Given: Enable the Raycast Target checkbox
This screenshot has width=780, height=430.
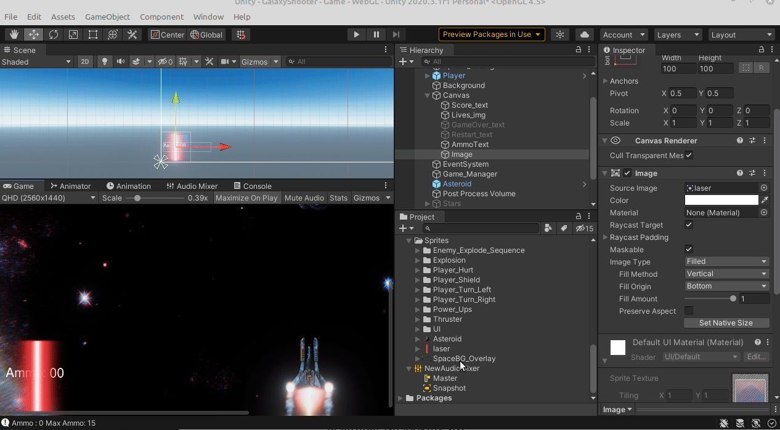Looking at the screenshot, I should tap(689, 225).
